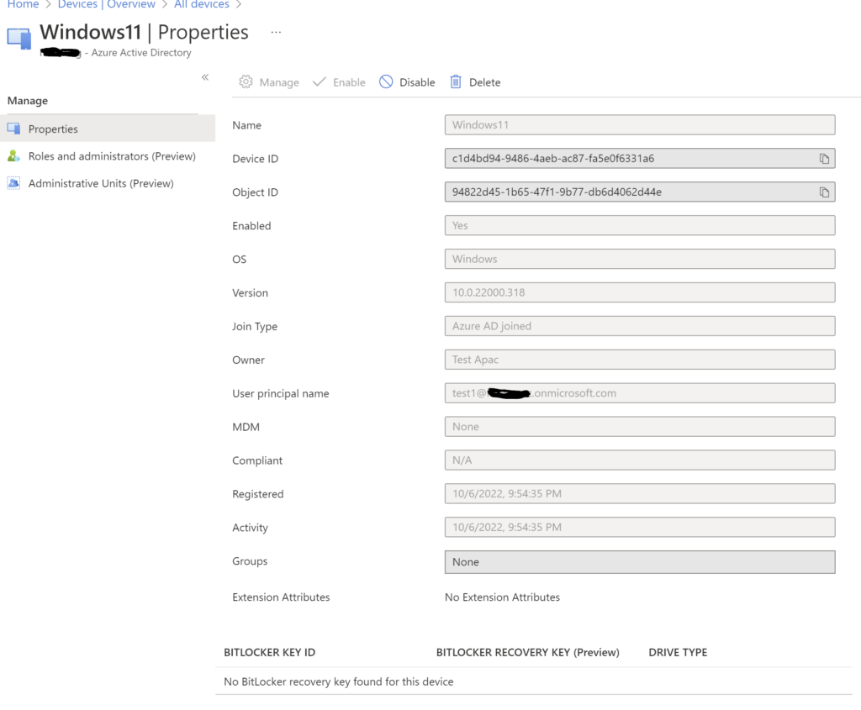
Task: Collapse the left navigation pane
Action: point(204,77)
